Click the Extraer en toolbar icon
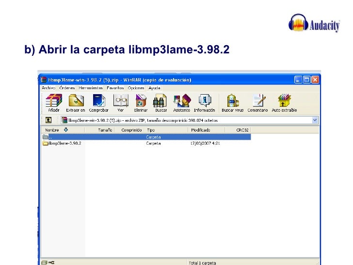The image size is (353, 265). (76, 100)
